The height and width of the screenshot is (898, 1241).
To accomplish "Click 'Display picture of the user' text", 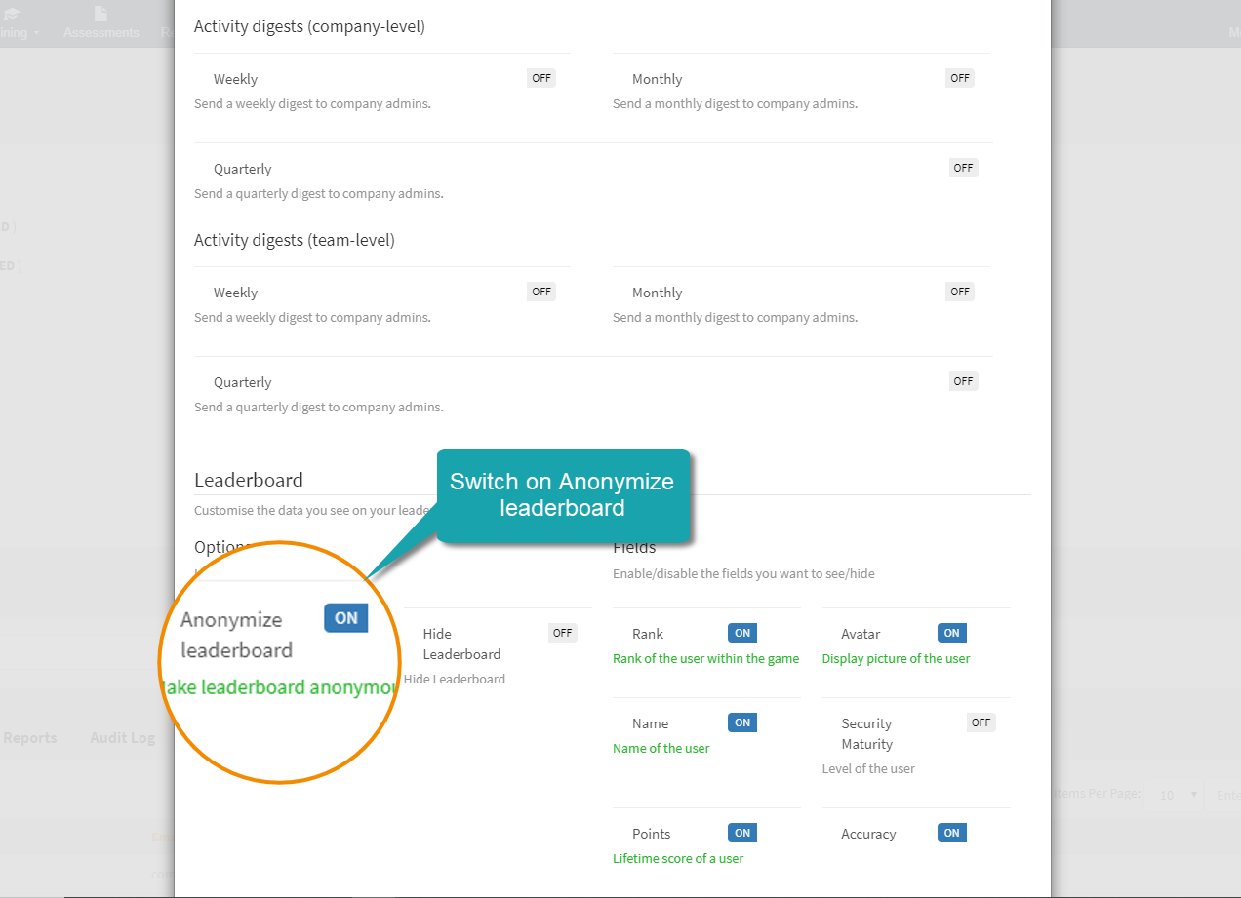I will point(896,658).
